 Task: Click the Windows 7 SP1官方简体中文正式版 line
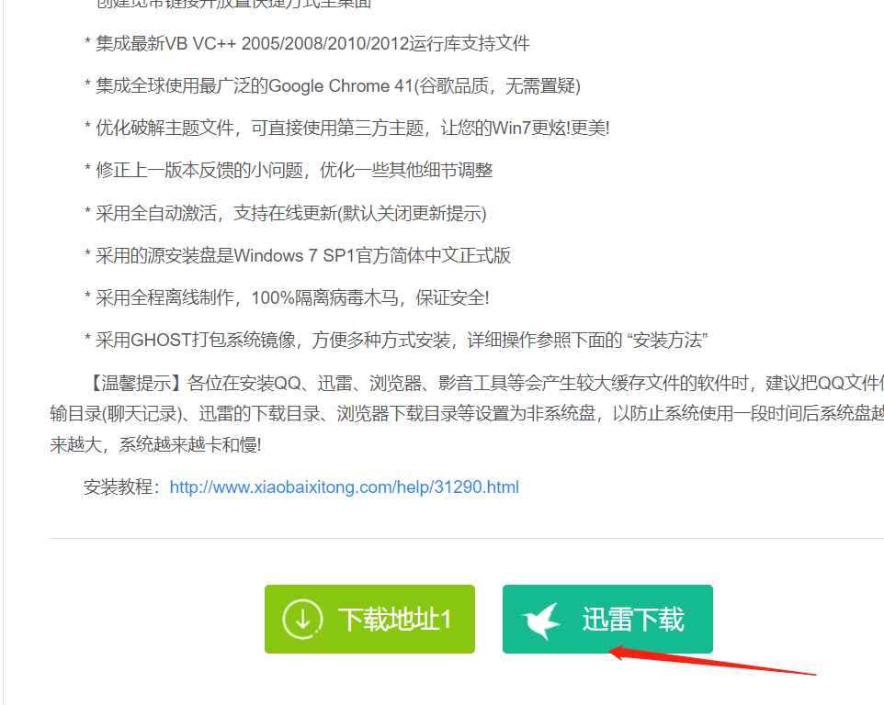[x=298, y=255]
